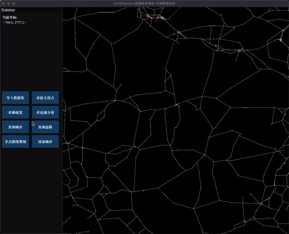Click the 添加城市 button
Viewport: 289px width, 234px height.
46,142
